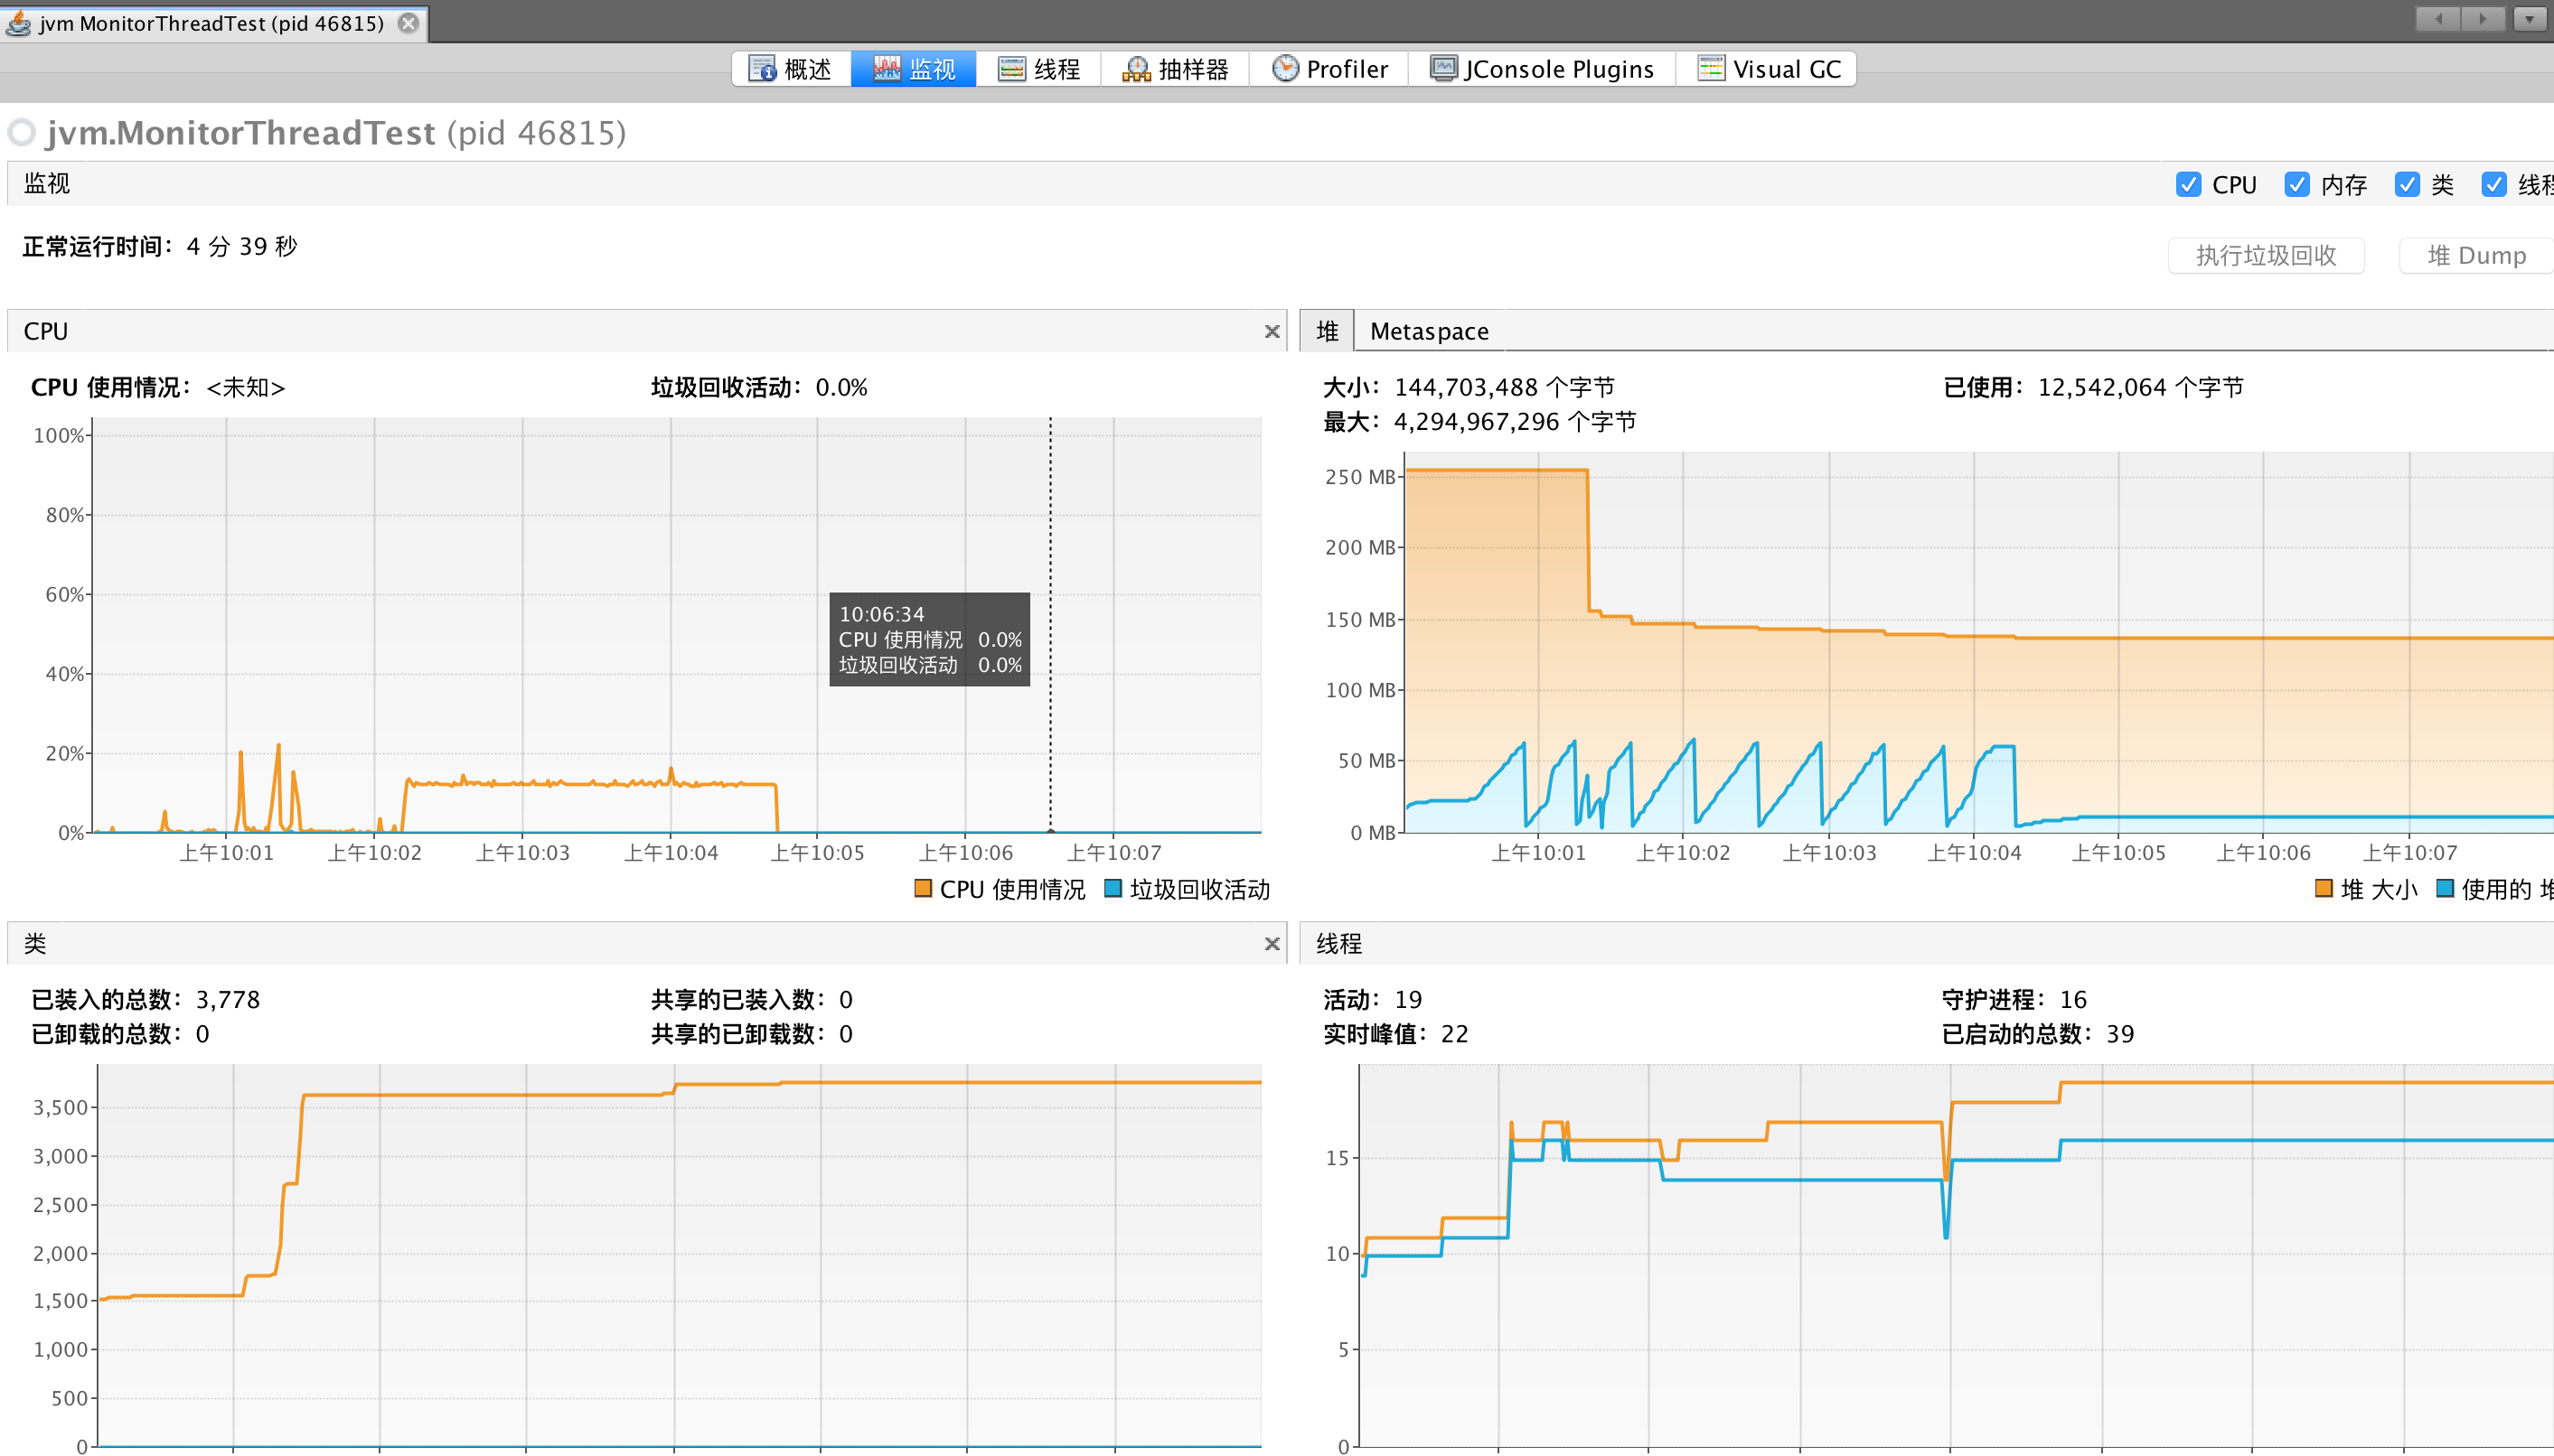
Task: Open the 概述 overview tab icon
Action: 762,68
